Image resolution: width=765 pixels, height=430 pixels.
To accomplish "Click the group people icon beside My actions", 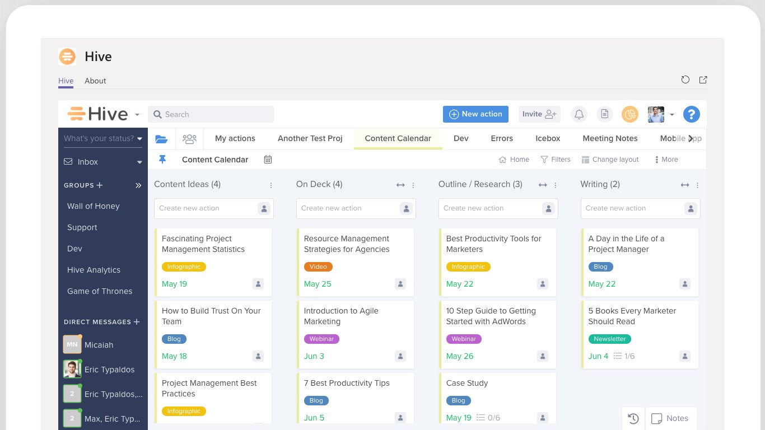I will [190, 139].
